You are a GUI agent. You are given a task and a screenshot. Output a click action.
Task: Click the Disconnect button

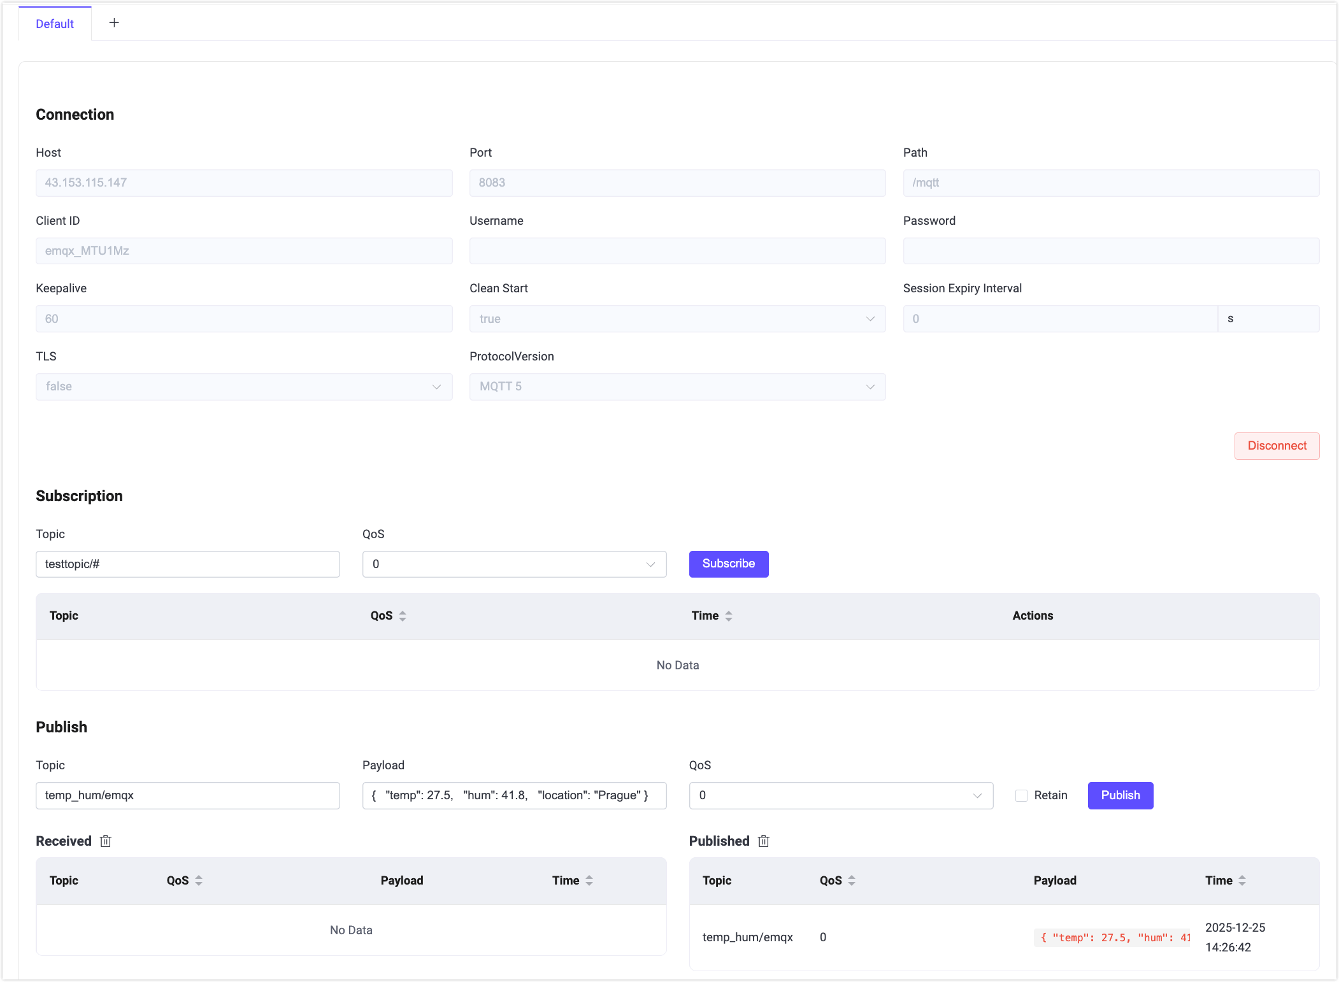point(1277,446)
